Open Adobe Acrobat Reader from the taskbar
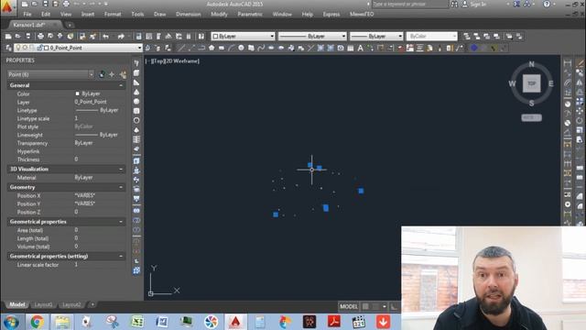This screenshot has width=586, height=330. [x=333, y=322]
